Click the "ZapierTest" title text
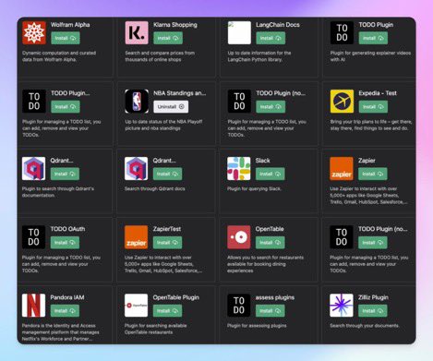 coord(167,229)
